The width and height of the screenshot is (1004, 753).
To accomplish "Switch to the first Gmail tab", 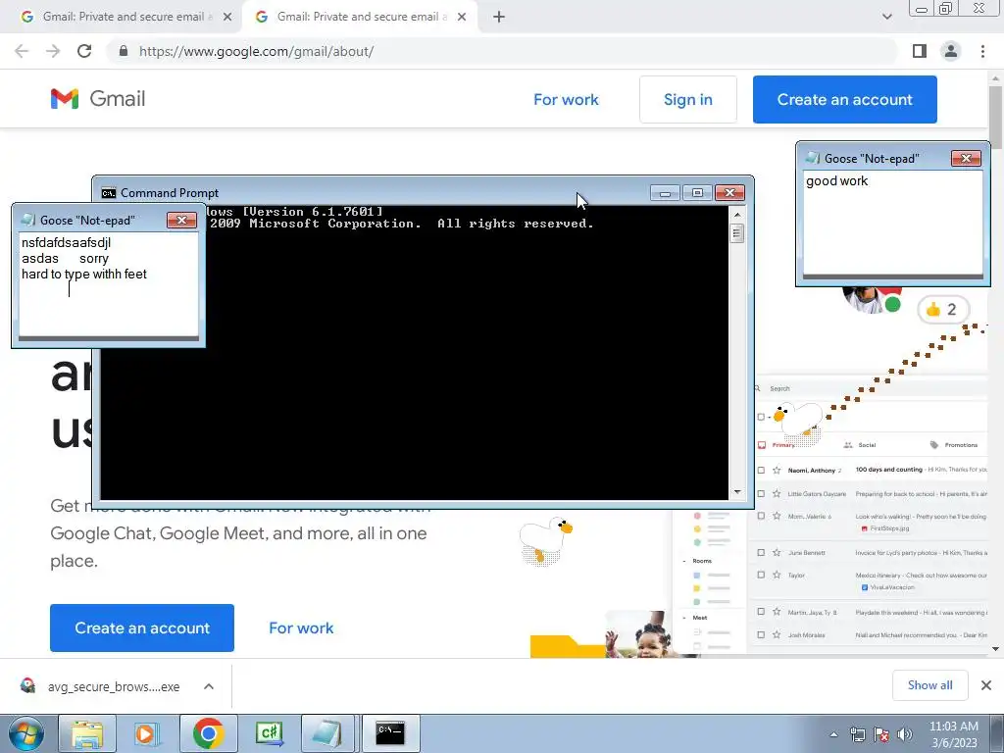I will point(122,18).
